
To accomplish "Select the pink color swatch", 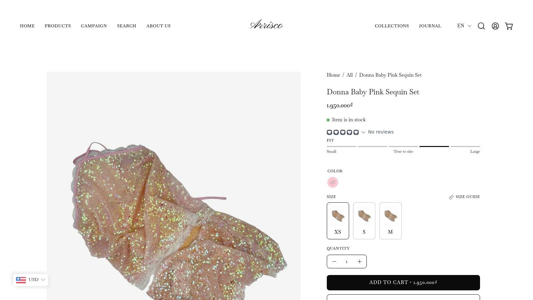I will point(333,182).
